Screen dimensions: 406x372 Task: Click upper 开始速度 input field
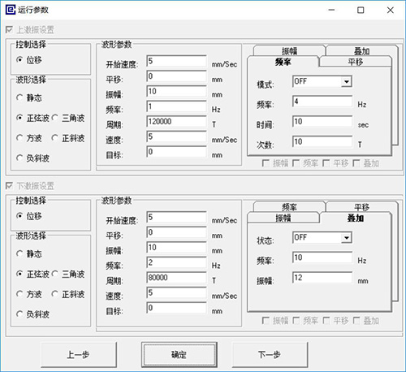click(176, 61)
